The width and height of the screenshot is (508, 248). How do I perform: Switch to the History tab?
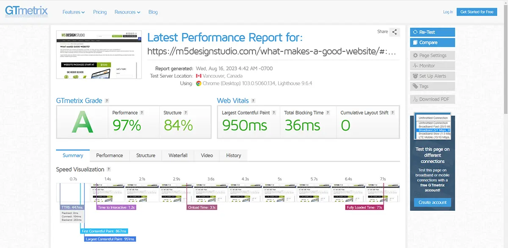click(x=233, y=155)
